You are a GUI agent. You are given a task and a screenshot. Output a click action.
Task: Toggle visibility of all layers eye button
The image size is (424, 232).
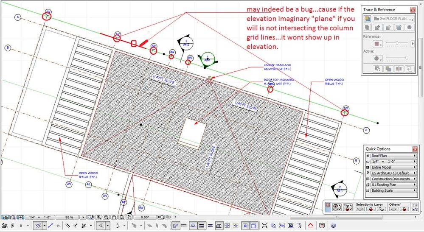coord(337,207)
